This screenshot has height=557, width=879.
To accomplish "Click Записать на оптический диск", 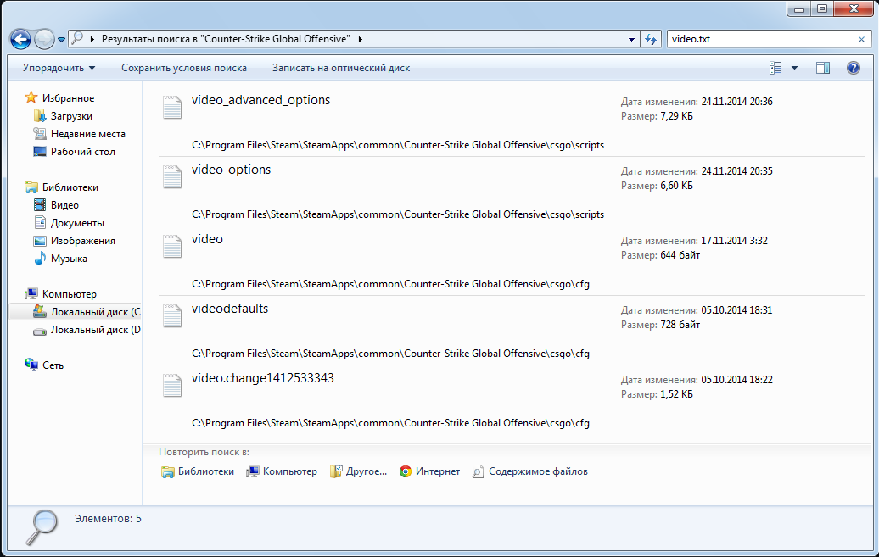I will (340, 68).
